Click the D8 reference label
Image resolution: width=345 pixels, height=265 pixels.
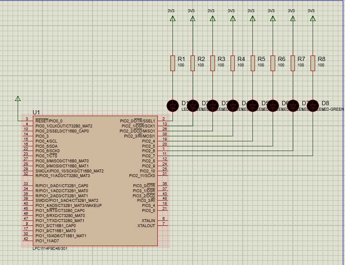[x=325, y=103]
